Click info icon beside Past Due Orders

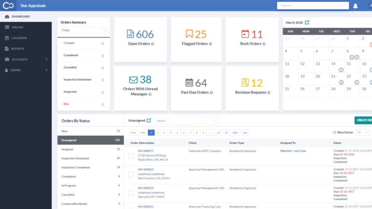pos(211,93)
